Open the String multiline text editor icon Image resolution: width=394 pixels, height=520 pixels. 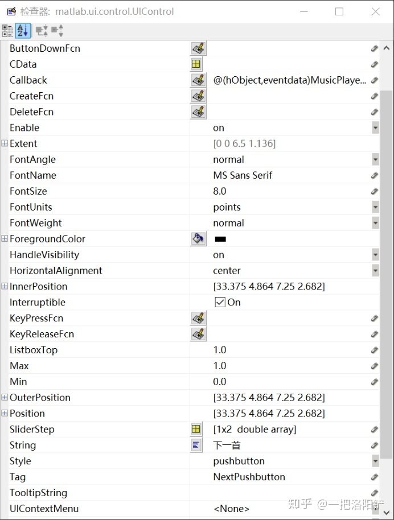click(196, 445)
